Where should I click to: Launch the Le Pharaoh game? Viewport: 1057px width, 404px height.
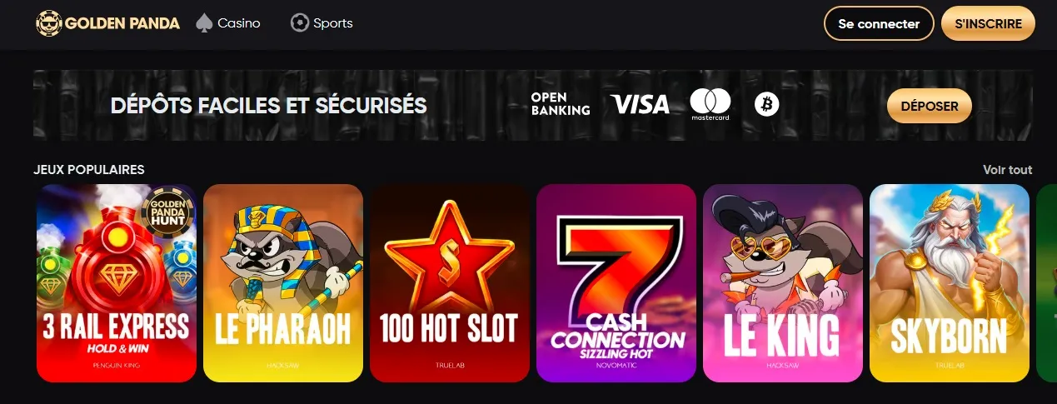[x=283, y=283]
